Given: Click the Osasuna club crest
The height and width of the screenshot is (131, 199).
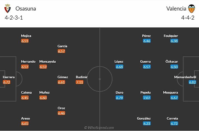Looking at the screenshot, I should tap(7, 9).
